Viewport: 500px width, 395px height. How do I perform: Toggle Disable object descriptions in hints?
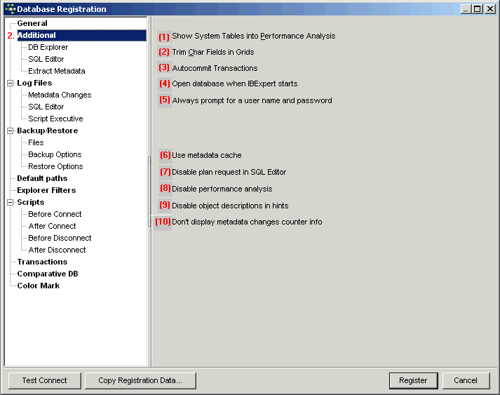click(x=223, y=206)
